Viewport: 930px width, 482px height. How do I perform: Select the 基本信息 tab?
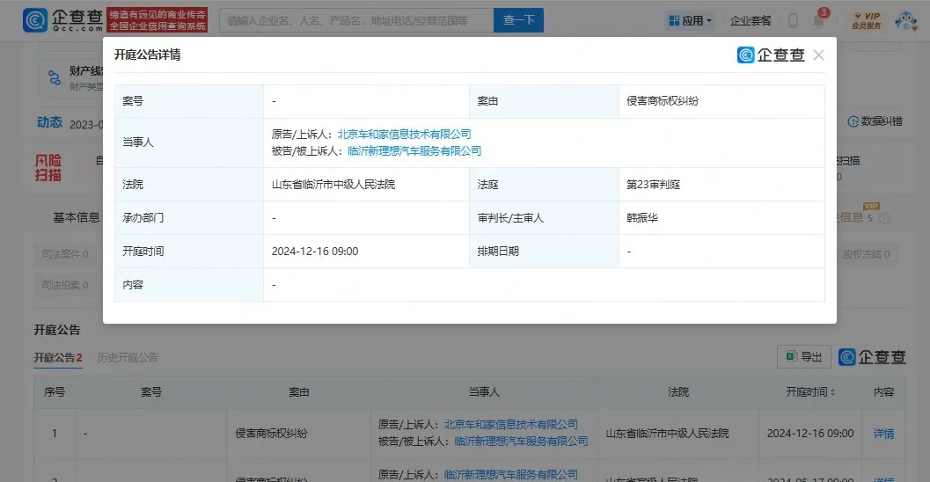tap(76, 217)
